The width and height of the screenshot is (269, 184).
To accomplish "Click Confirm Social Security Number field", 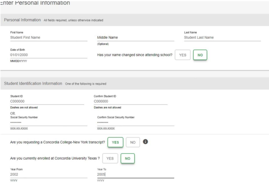I will (135, 122).
